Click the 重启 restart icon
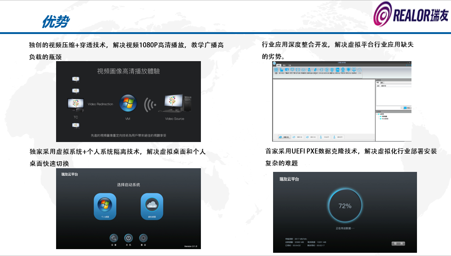The height and width of the screenshot is (256, 451). point(143,238)
